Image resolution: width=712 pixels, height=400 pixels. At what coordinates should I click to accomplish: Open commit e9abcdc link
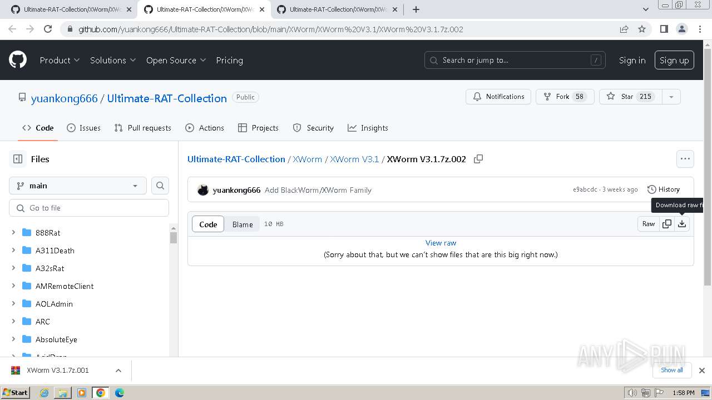(x=585, y=189)
